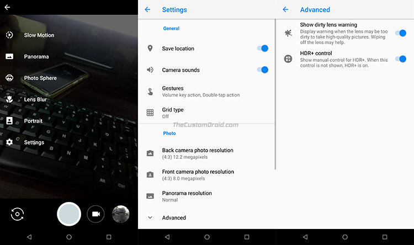The height and width of the screenshot is (245, 414).
Task: Tap the dirty lens warning splat icon
Action: 288,33
